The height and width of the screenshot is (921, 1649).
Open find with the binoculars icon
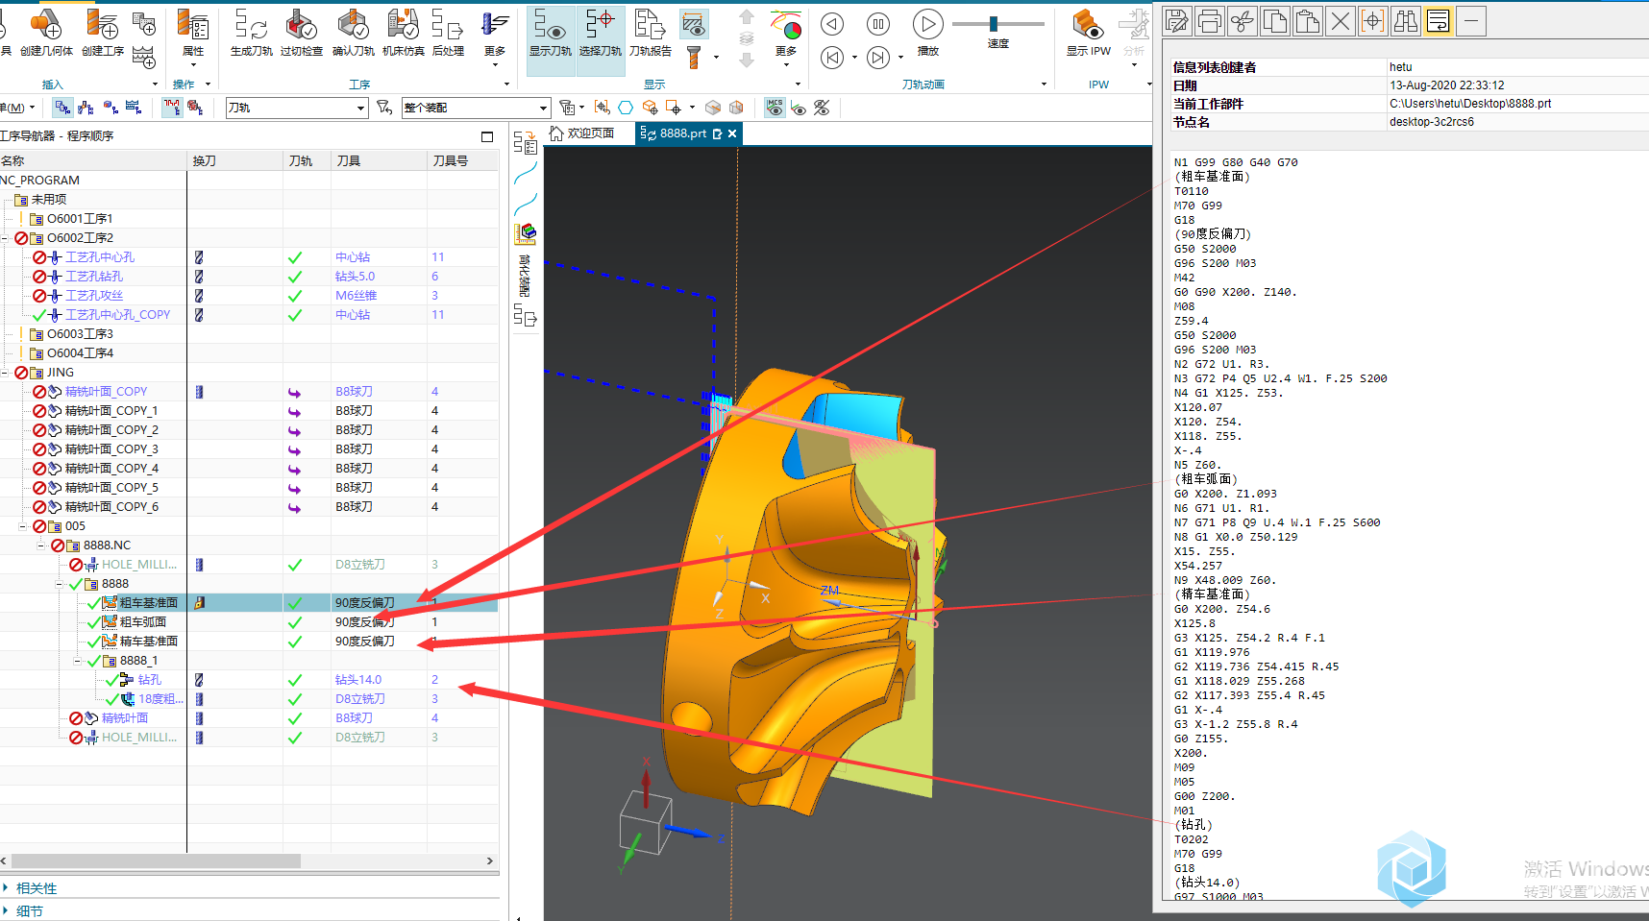tap(1406, 20)
